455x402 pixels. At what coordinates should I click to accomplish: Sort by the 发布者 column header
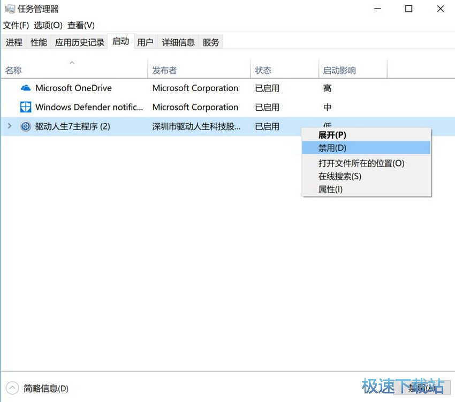[199, 70]
